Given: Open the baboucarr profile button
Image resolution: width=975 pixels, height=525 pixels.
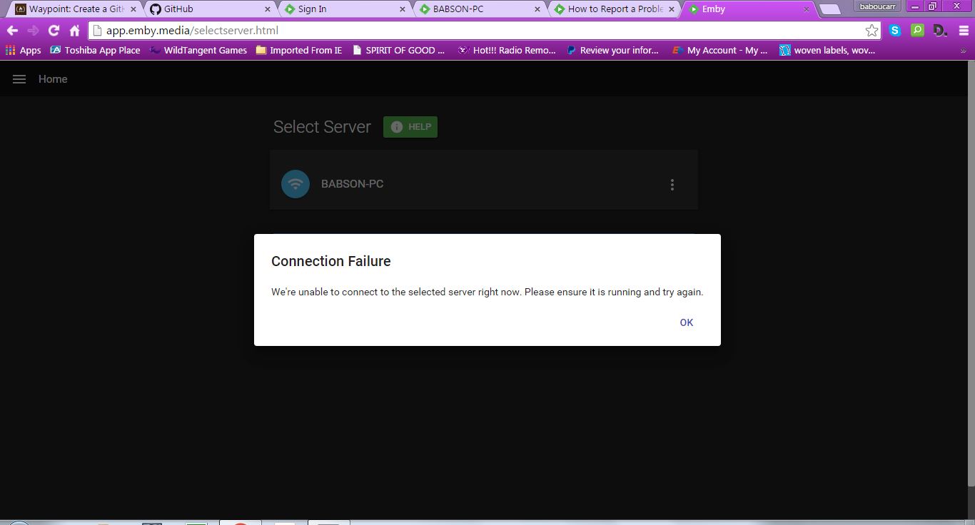Looking at the screenshot, I should (878, 6).
